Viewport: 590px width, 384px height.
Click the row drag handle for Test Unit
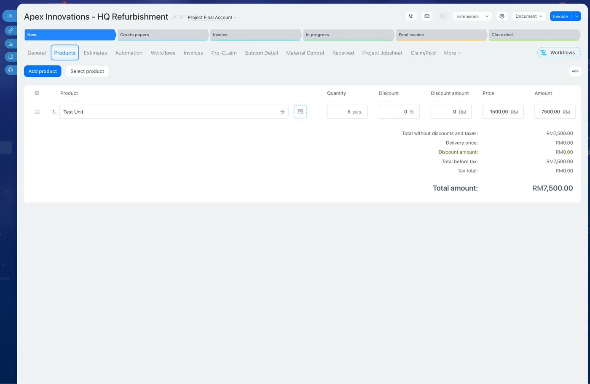coord(37,112)
